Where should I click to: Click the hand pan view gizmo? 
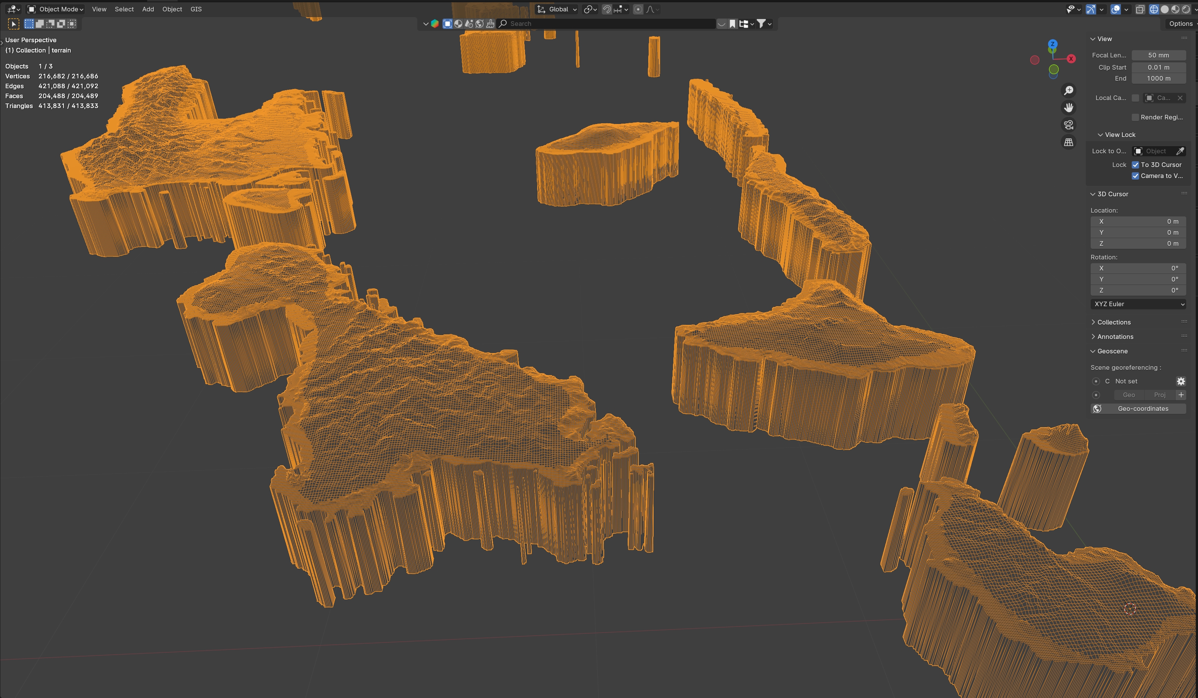pos(1069,108)
